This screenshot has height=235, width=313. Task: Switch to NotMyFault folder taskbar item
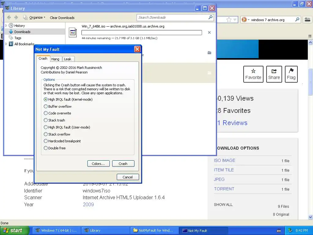[154, 230]
